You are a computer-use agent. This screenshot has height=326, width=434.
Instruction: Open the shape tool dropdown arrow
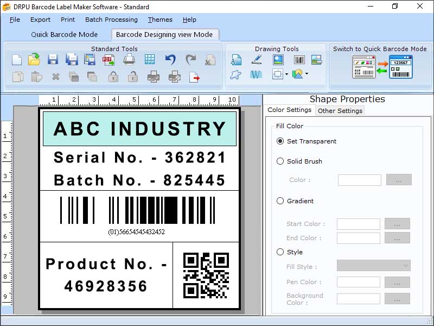[307, 74]
